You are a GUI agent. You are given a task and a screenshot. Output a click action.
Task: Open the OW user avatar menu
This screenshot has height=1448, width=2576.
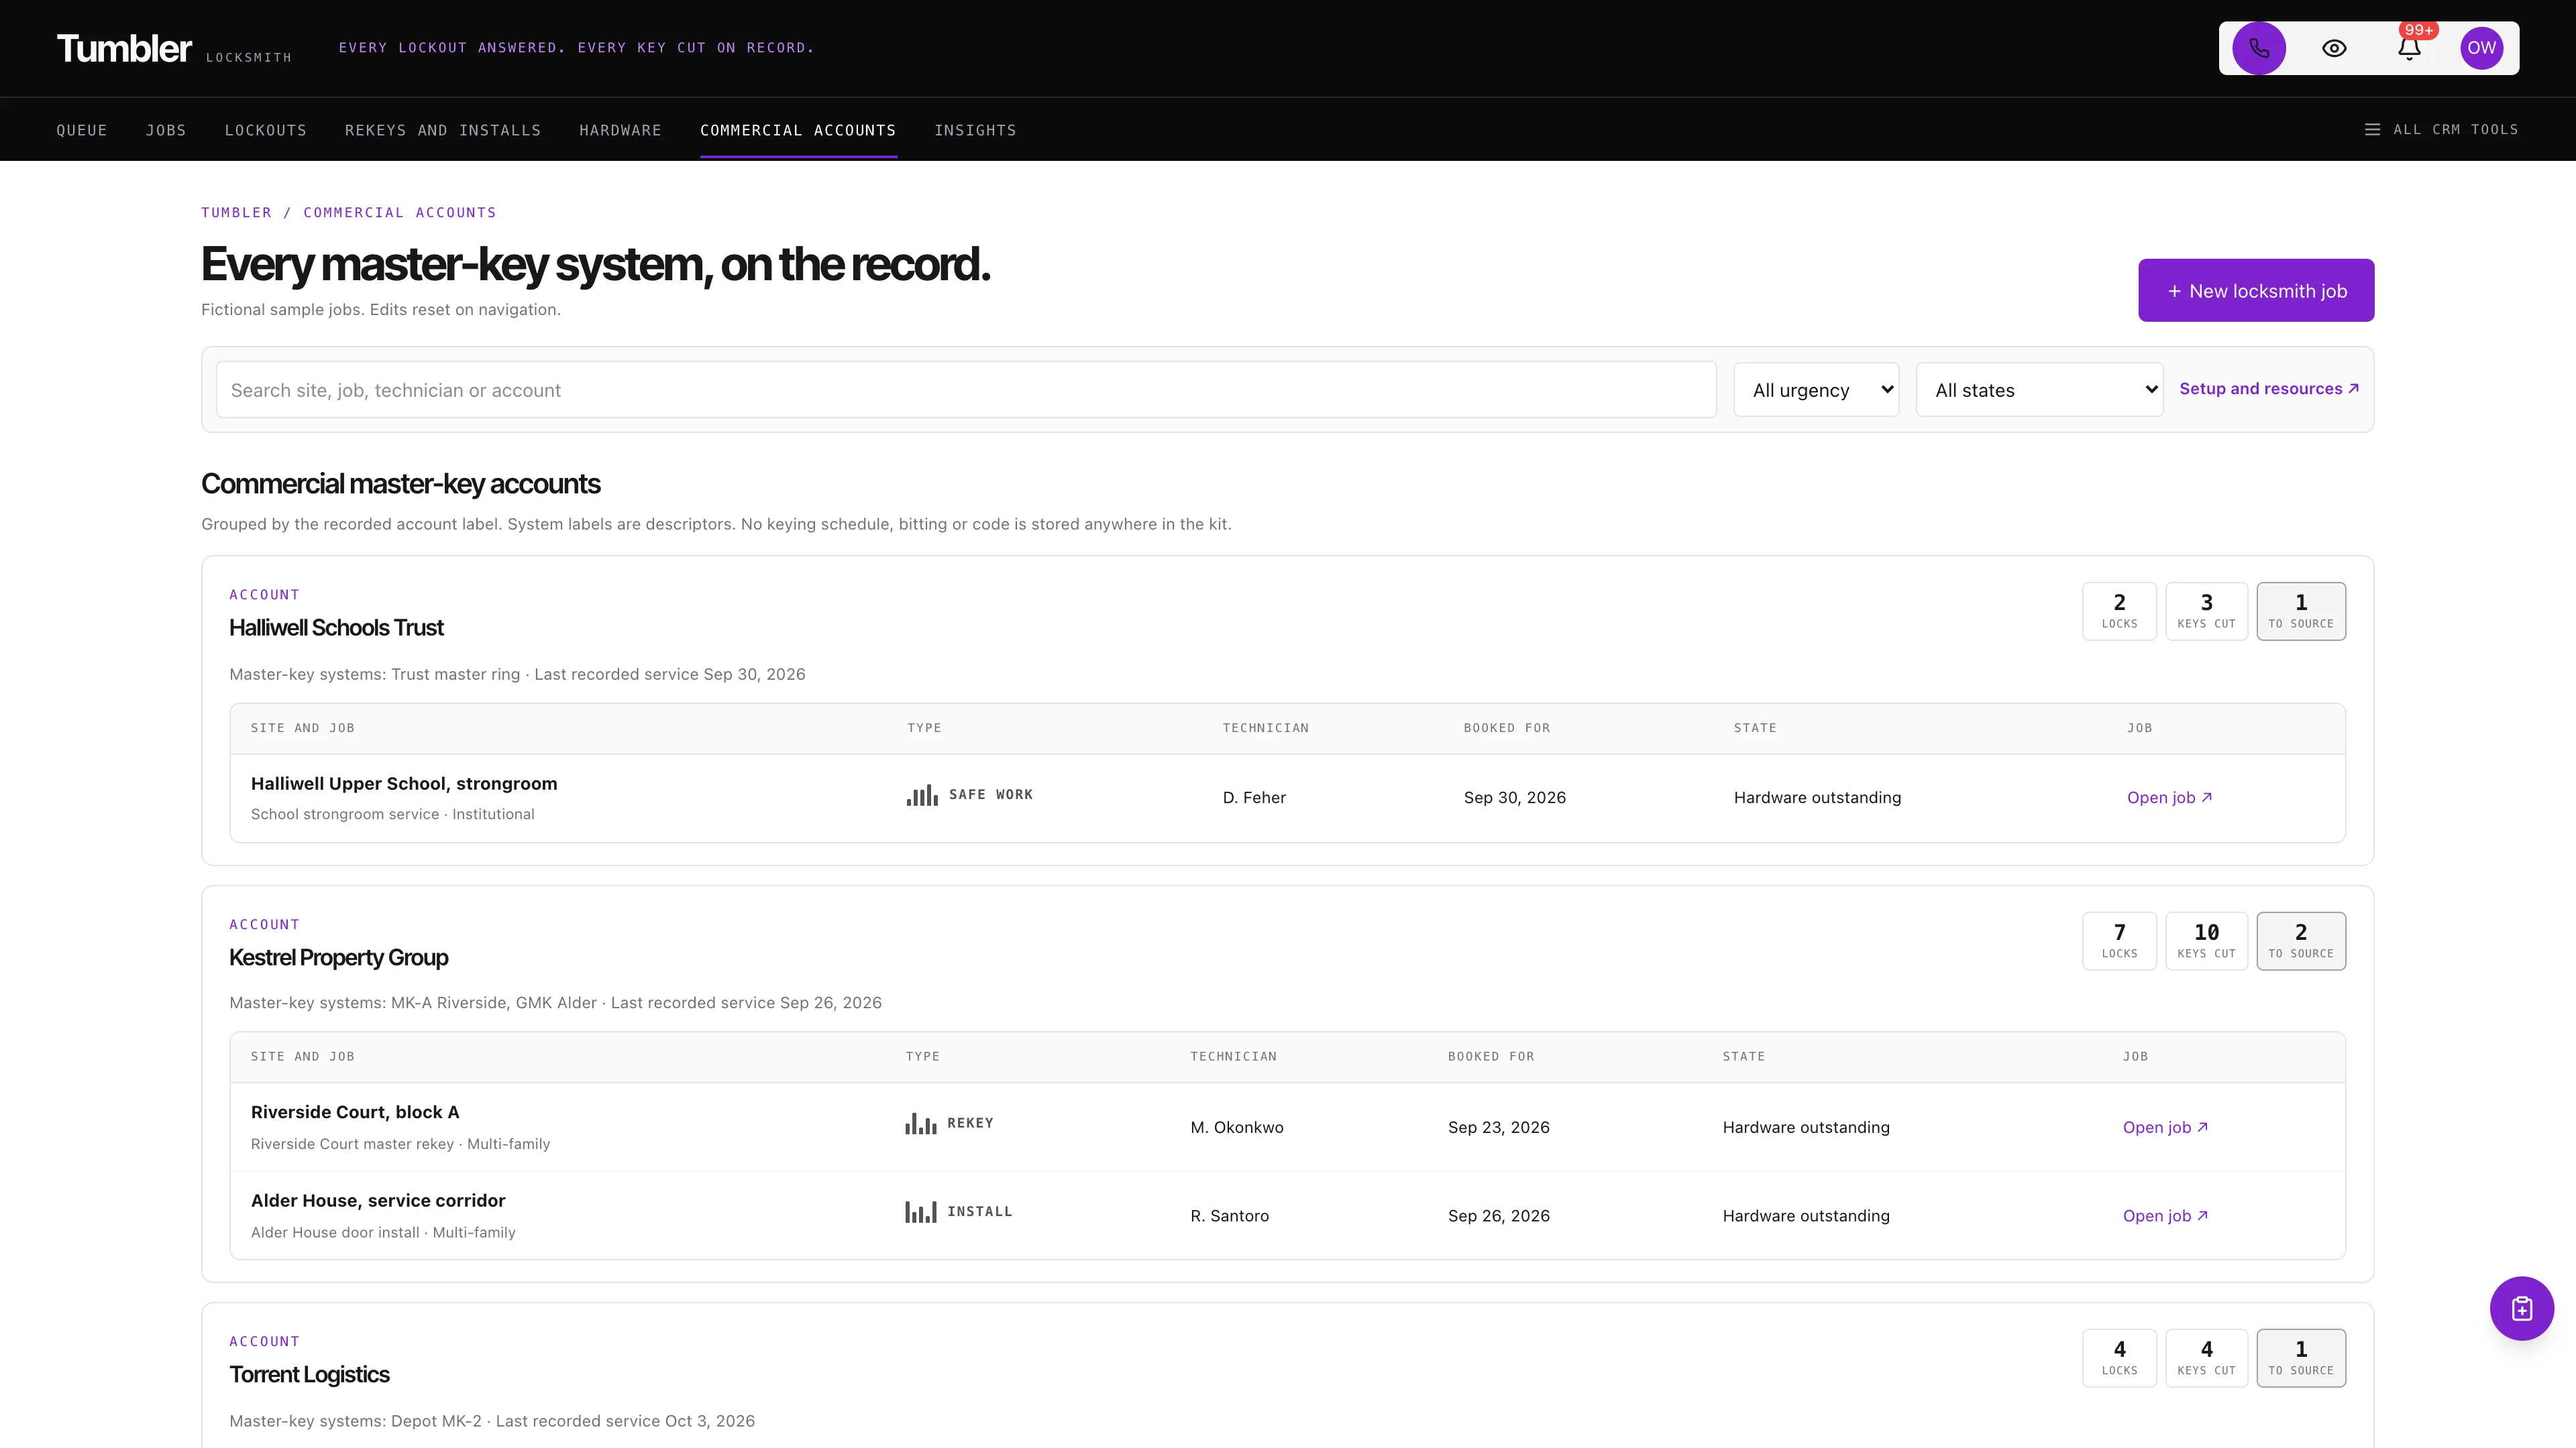click(x=2481, y=48)
